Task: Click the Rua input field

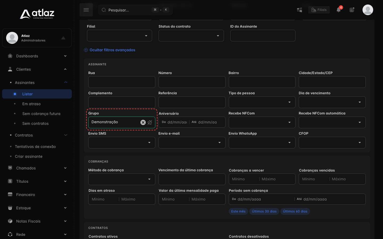Action: pos(122,82)
